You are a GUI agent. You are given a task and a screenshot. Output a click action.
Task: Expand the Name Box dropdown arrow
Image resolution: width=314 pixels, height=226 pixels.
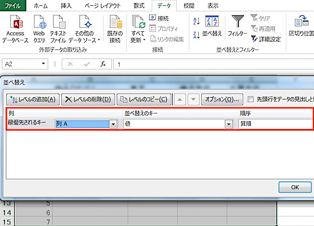(x=43, y=64)
